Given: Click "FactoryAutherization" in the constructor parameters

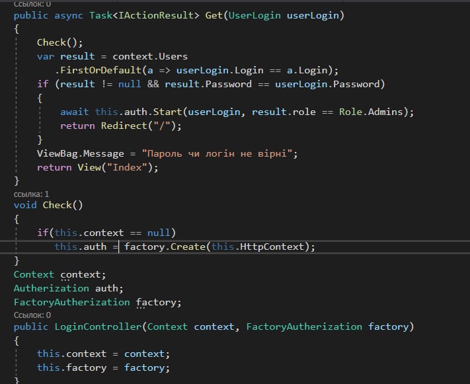Looking at the screenshot, I should (x=304, y=326).
